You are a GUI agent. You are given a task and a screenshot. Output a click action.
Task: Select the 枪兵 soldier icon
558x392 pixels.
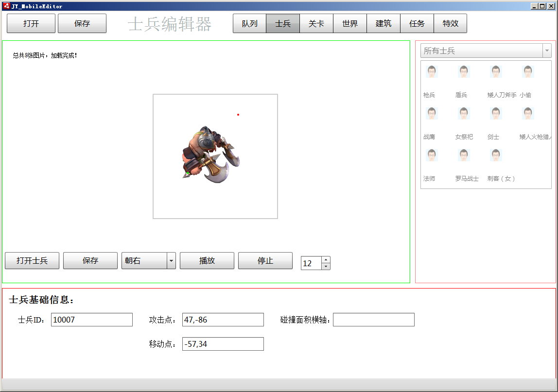click(432, 71)
